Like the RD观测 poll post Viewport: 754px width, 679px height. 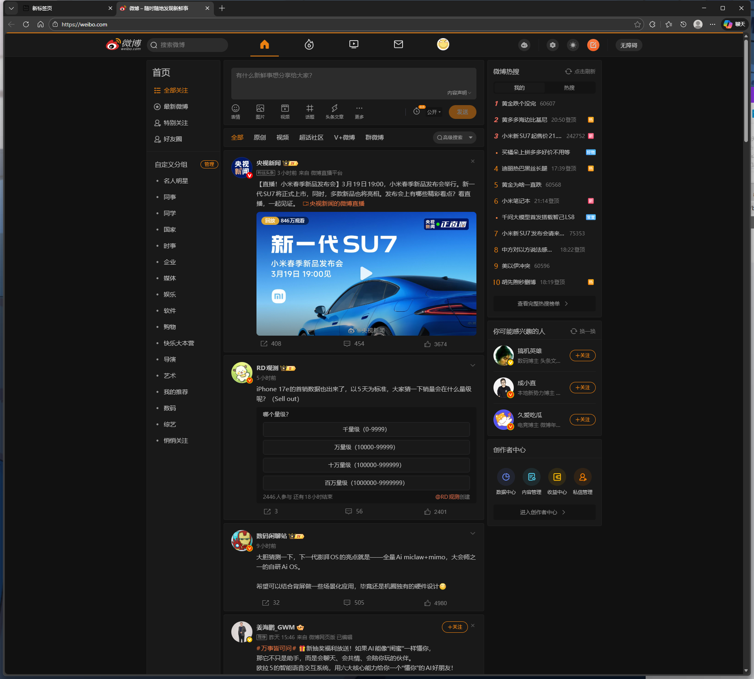(x=435, y=512)
